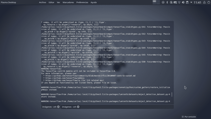Open the Ver menu
The height and width of the screenshot is (119, 211).
[x=59, y=2]
